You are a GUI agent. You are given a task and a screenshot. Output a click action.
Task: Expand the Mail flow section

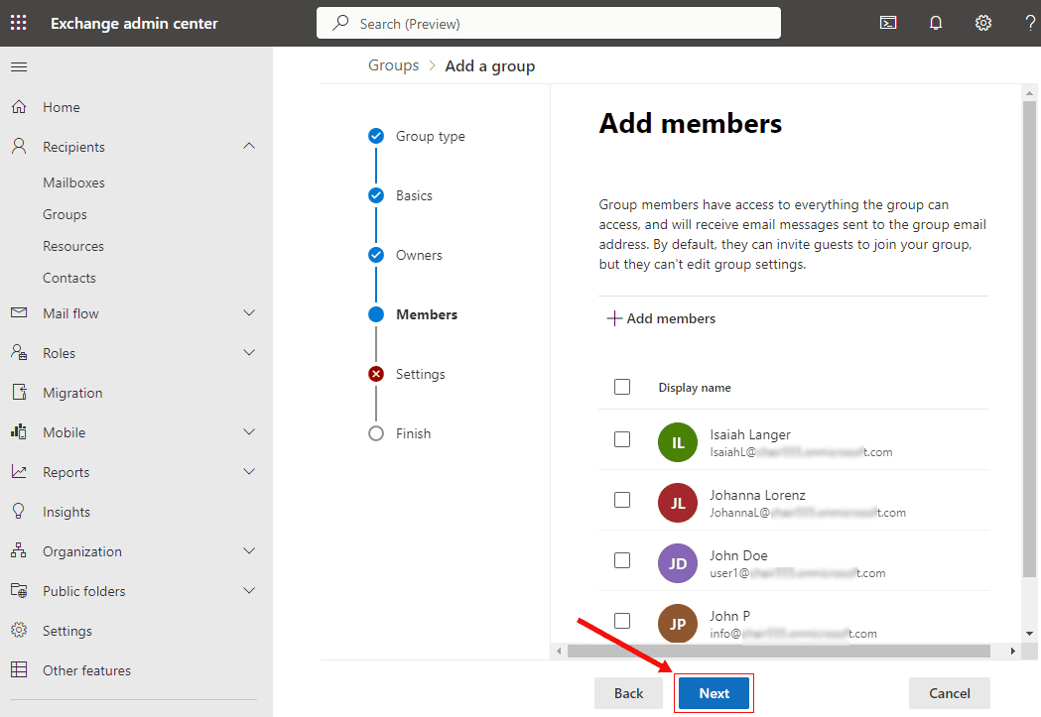click(x=249, y=313)
